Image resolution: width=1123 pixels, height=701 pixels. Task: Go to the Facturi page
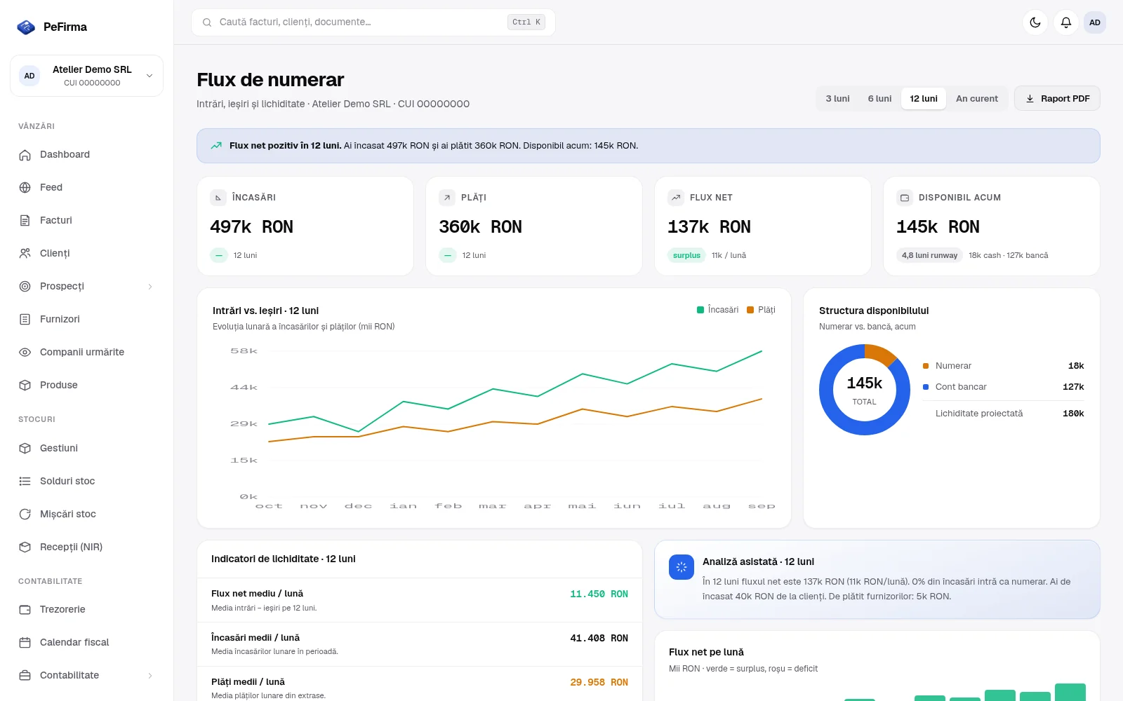(86, 221)
